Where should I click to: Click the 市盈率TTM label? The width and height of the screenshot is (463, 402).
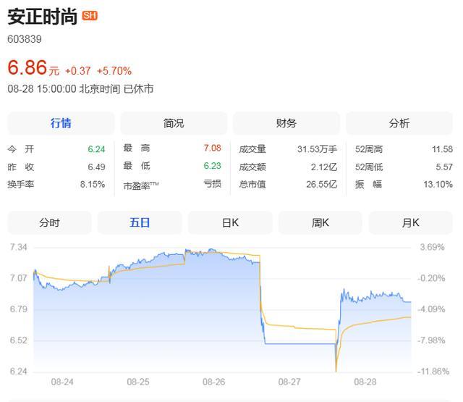(141, 185)
